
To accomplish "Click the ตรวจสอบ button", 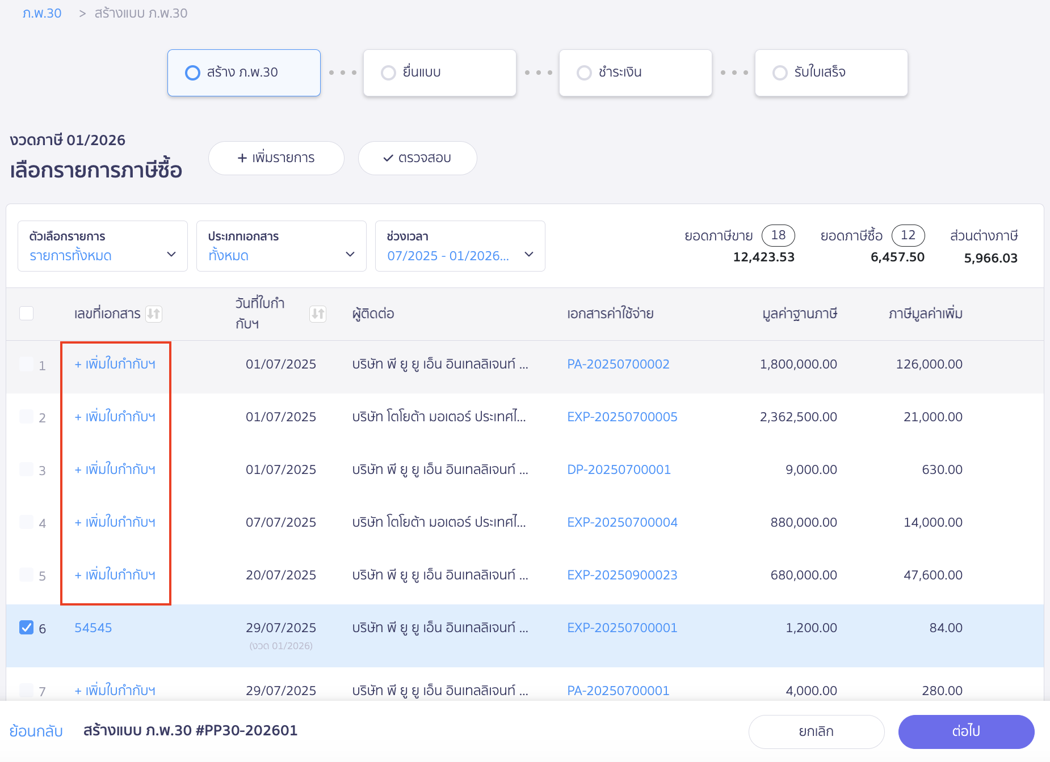I will 417,158.
